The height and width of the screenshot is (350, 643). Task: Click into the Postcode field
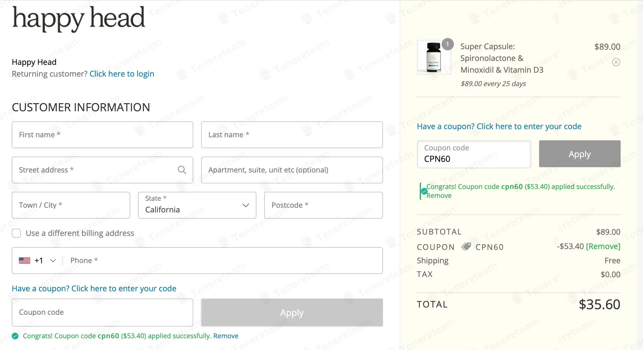point(323,205)
